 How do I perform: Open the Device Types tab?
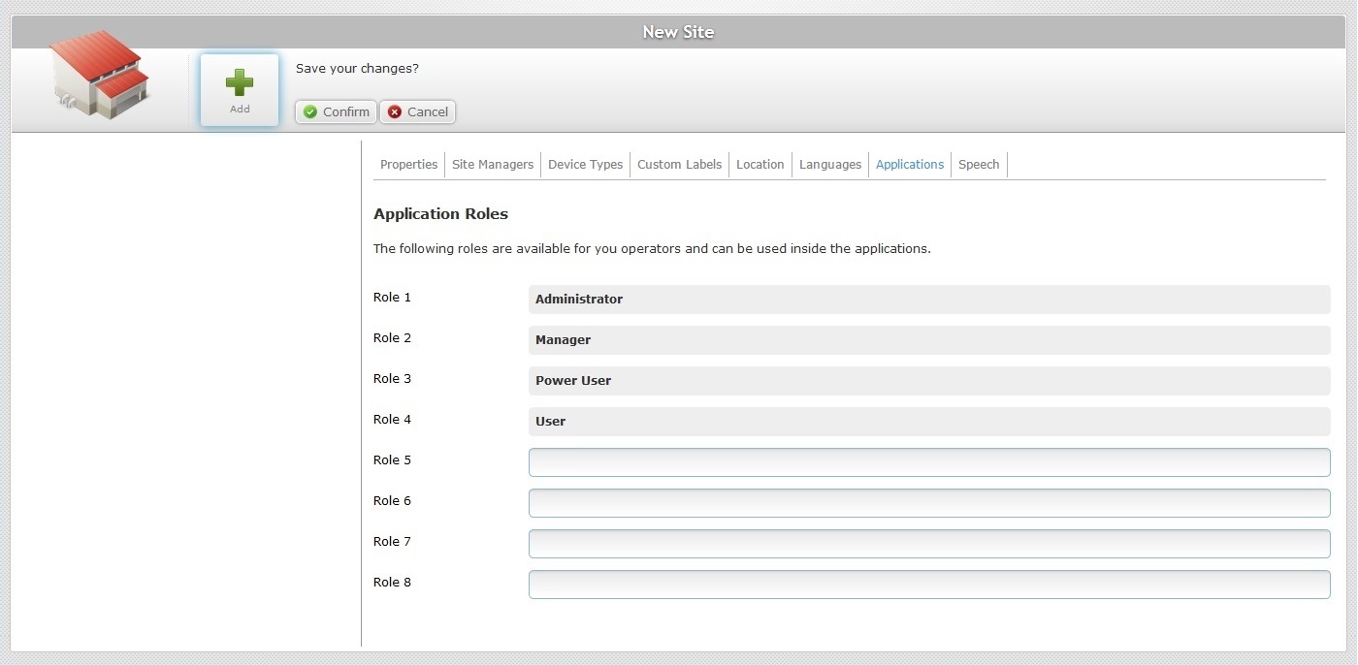585,165
